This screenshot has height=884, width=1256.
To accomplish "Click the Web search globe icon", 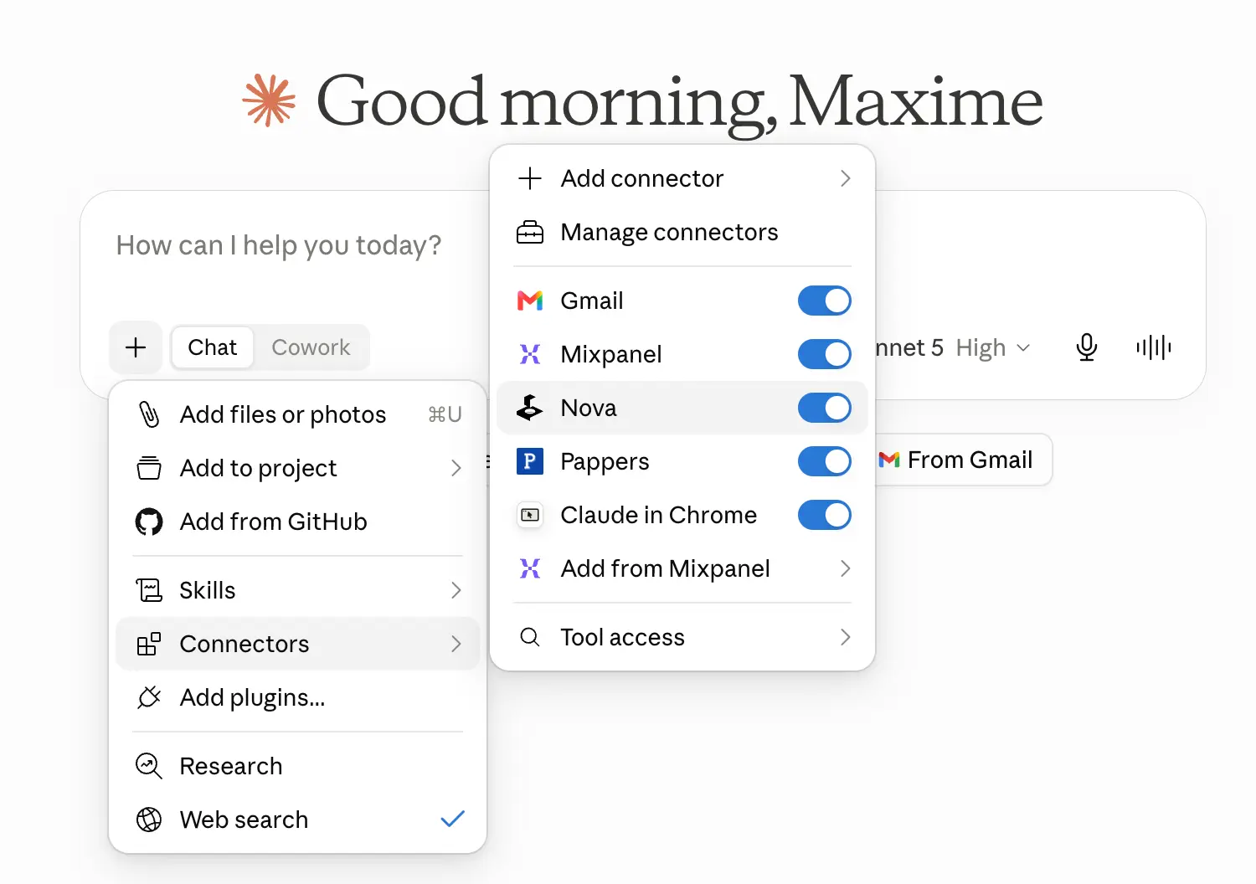I will (149, 820).
